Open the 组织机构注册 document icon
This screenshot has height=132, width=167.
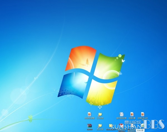[121, 114]
